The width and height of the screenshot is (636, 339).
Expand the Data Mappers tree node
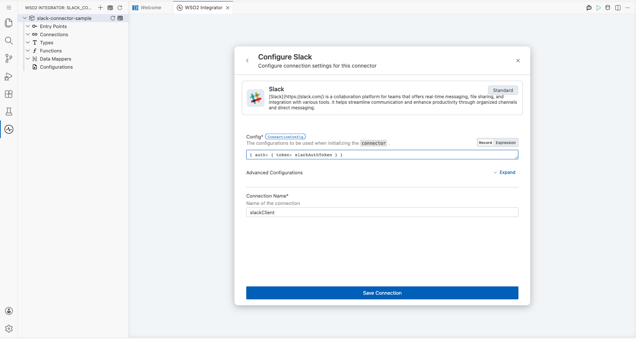[28, 59]
